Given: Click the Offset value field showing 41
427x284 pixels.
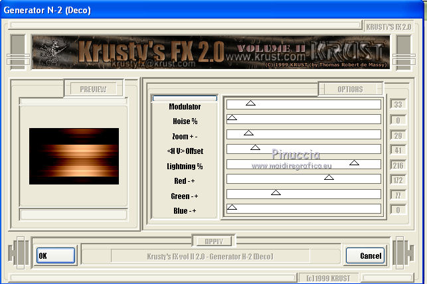Looking at the screenshot, I should (x=398, y=150).
